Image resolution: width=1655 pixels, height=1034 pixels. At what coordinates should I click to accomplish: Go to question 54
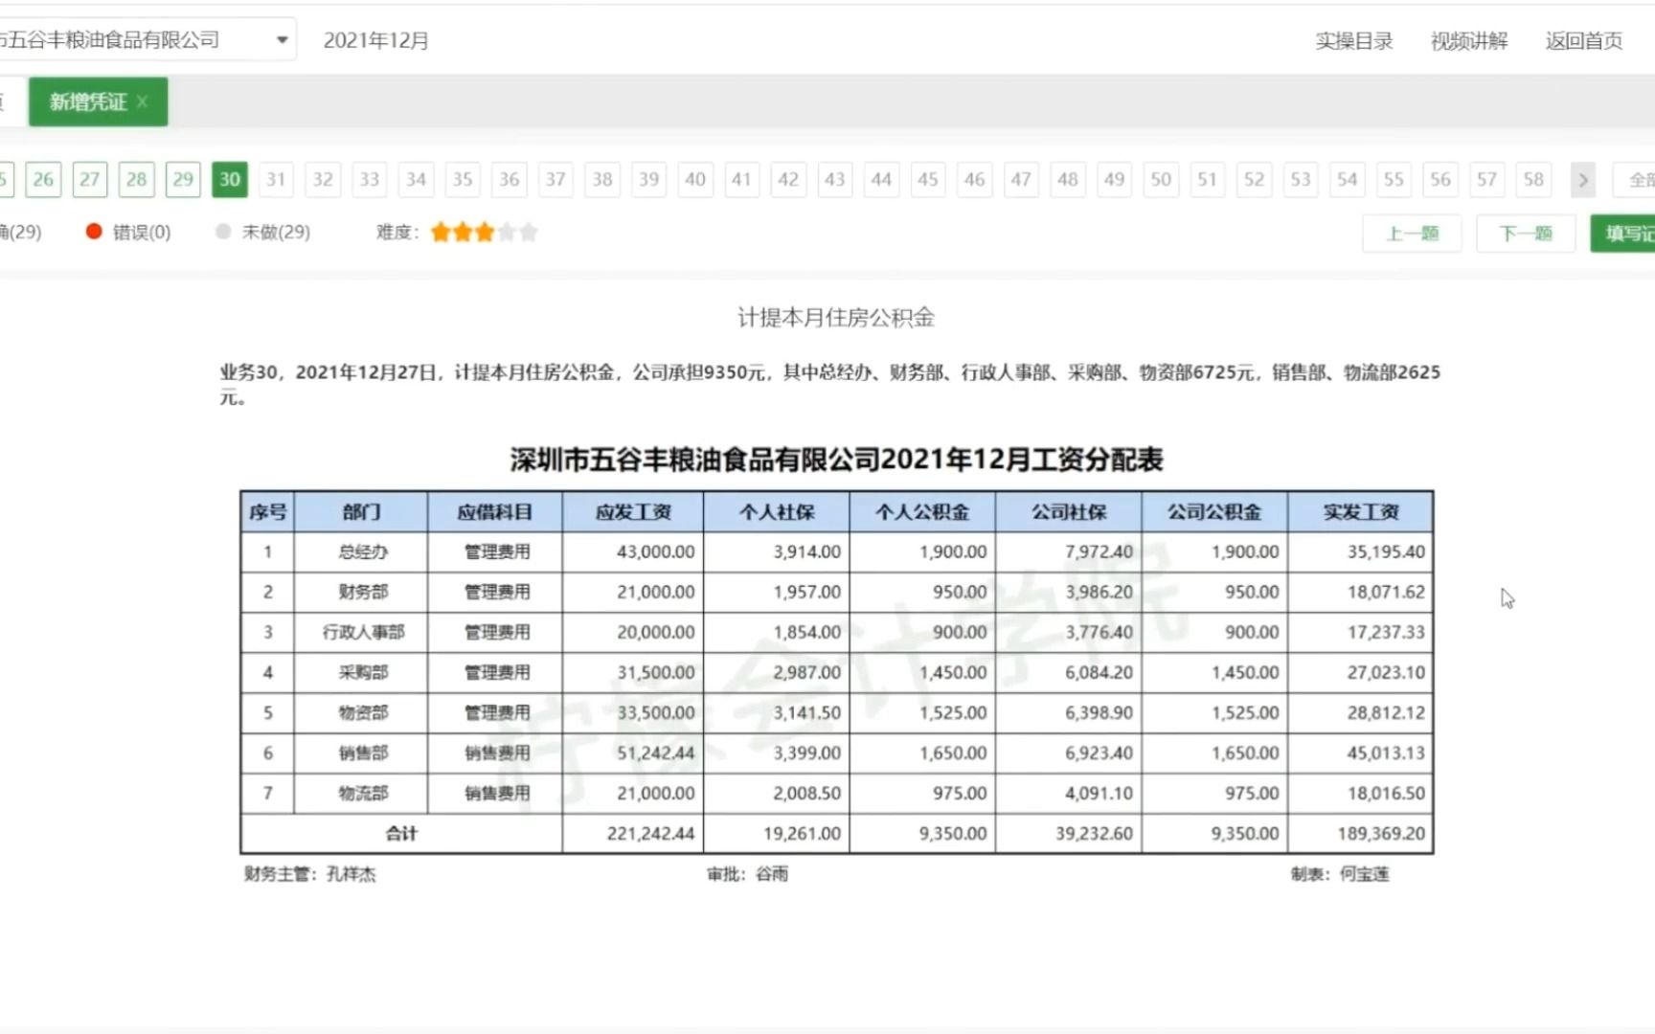[1348, 179]
